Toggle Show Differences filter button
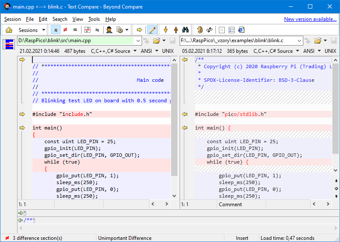This screenshot has width=340, height=242. click(65, 30)
